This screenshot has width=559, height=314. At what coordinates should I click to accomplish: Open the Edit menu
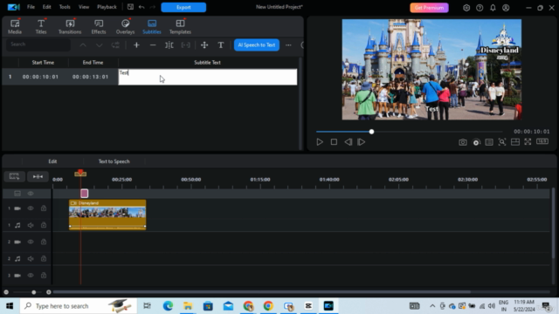tap(46, 7)
